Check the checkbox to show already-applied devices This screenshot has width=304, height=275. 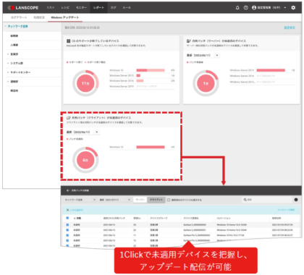(169, 200)
